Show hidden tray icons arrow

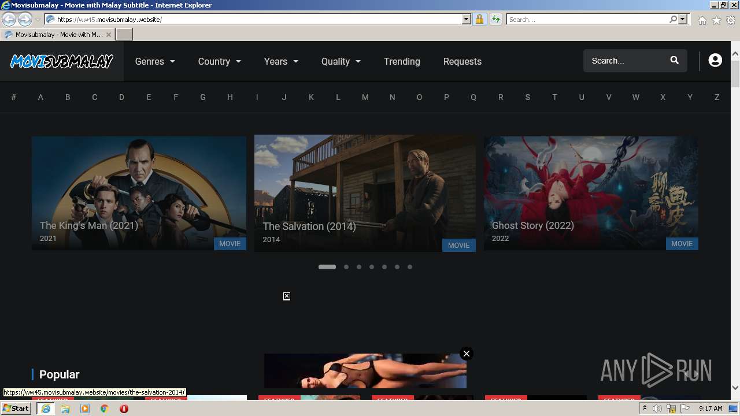(x=645, y=408)
